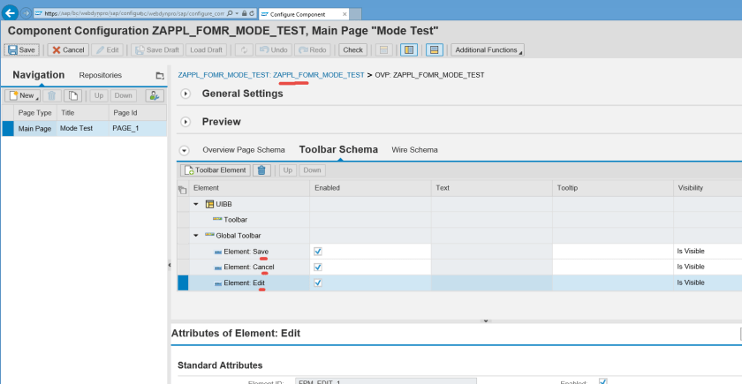The width and height of the screenshot is (742, 384).
Task: Switch to Overview Page Schema tab
Action: coord(244,150)
